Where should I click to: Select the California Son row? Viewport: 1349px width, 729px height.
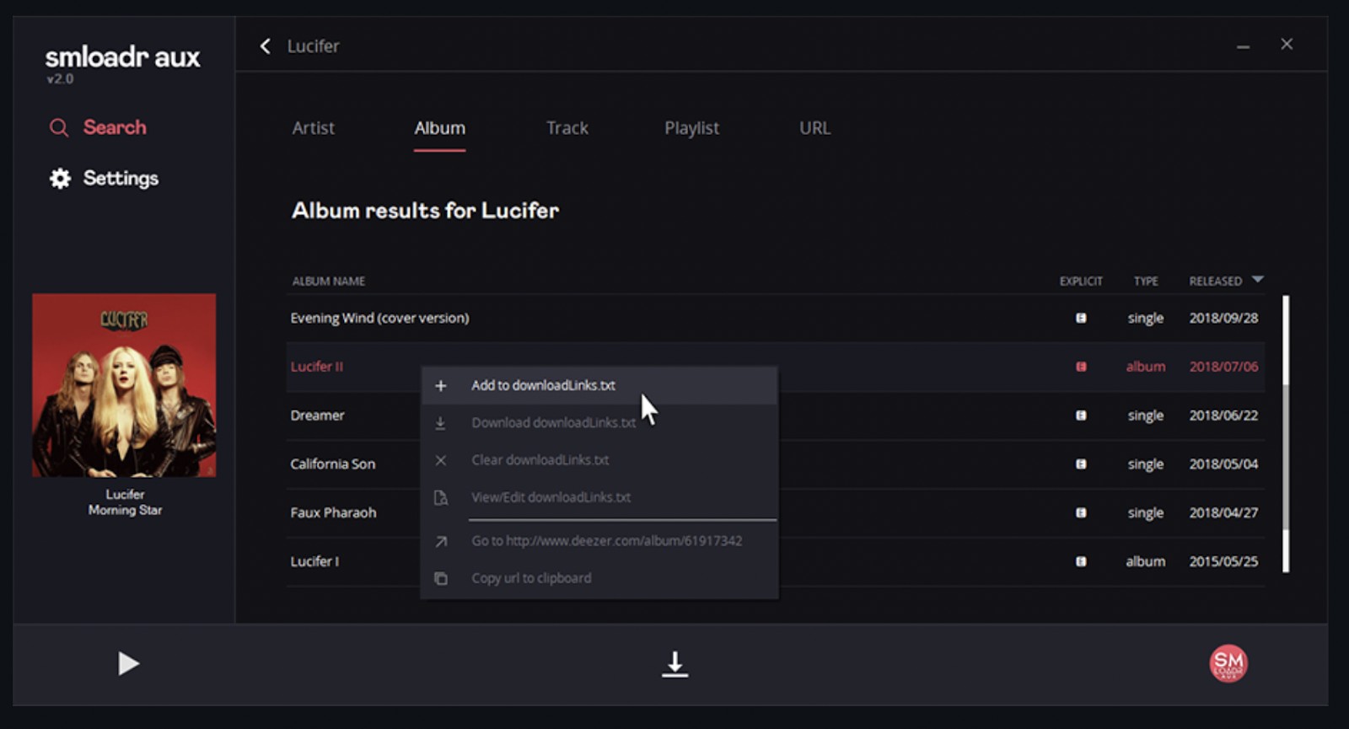coord(776,464)
